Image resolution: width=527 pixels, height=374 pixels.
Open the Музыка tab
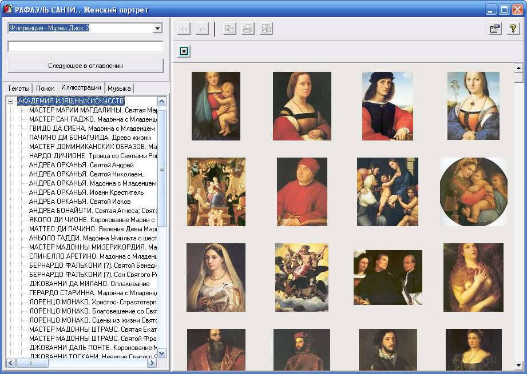119,89
